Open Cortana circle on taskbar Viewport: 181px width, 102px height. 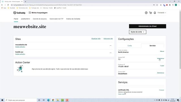pyautogui.click(x=39, y=100)
